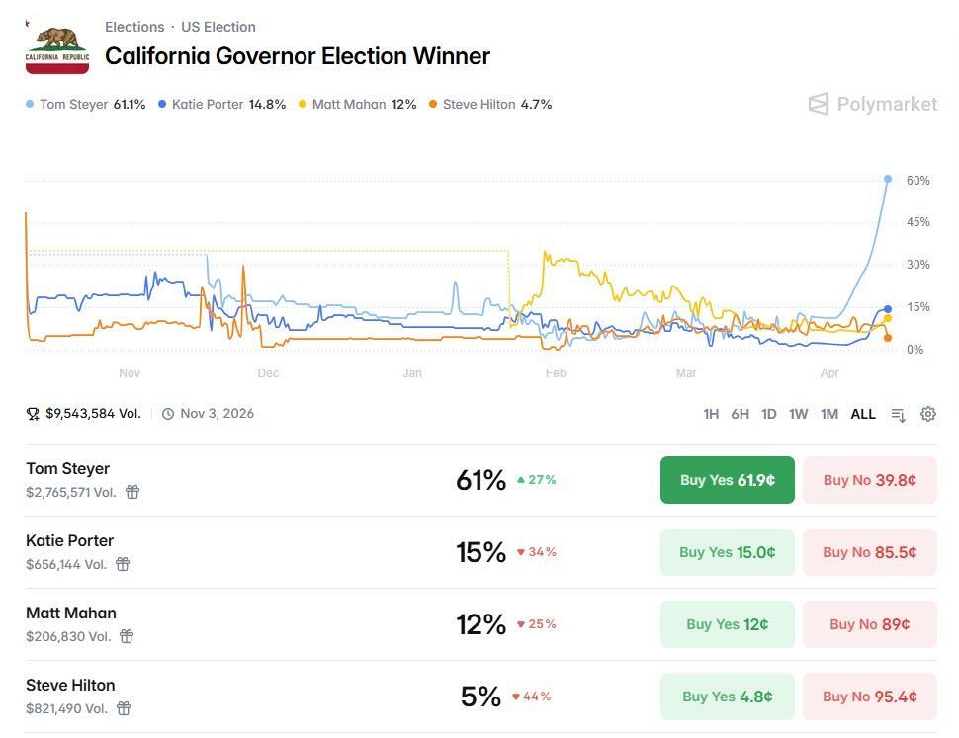
Task: Click Buy Yes 61.9¢ for Tom Steyer
Action: [x=727, y=480]
